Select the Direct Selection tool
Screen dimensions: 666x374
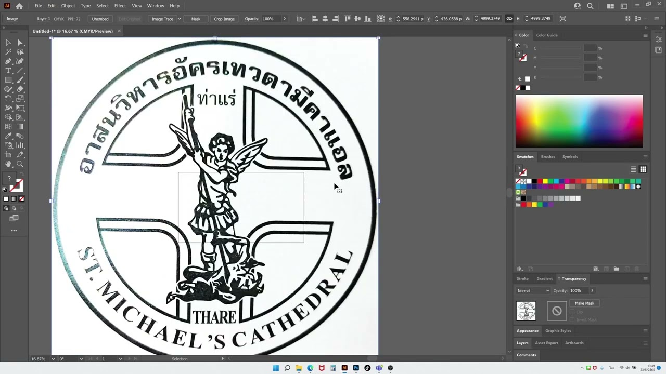click(20, 43)
